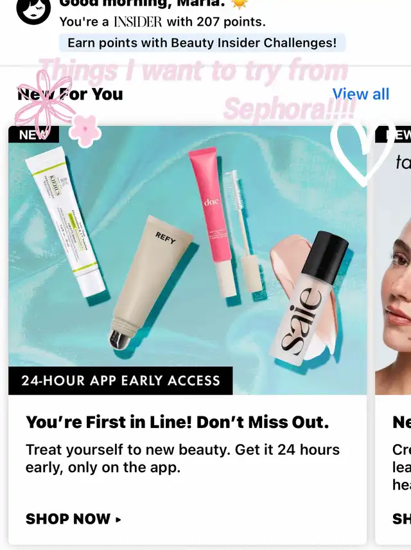Tap the sun emoji beside greeting
The height and width of the screenshot is (550, 411).
(x=240, y=4)
